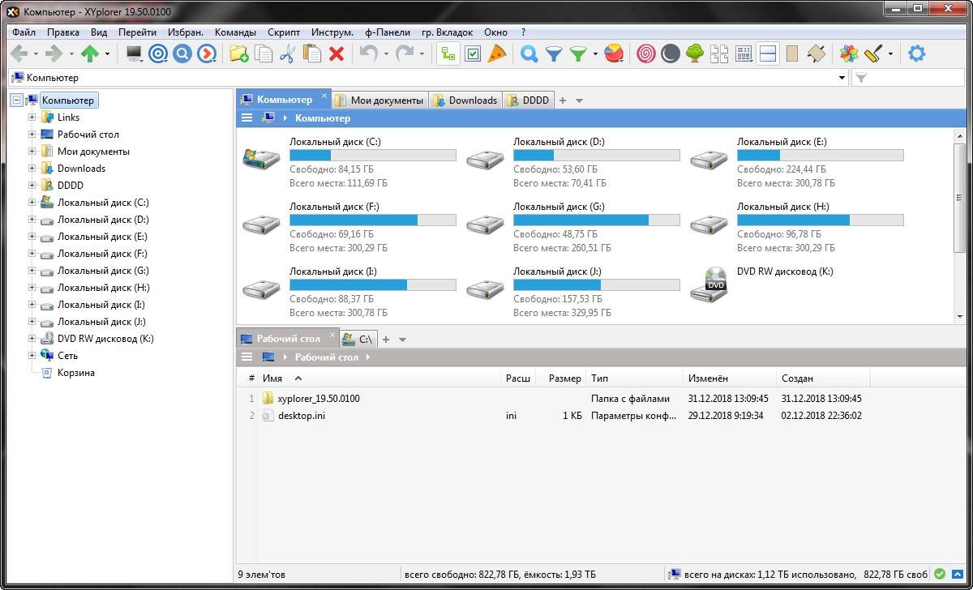Screen dimensions: 973x590
Task: Toggle the folder tree panel button
Action: (x=449, y=54)
